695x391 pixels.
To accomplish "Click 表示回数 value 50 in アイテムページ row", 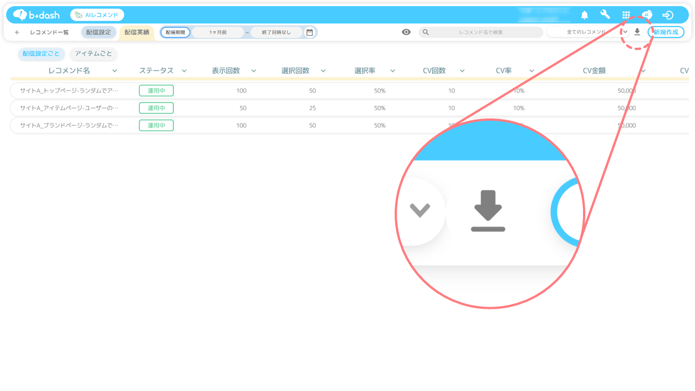I will coord(243,108).
